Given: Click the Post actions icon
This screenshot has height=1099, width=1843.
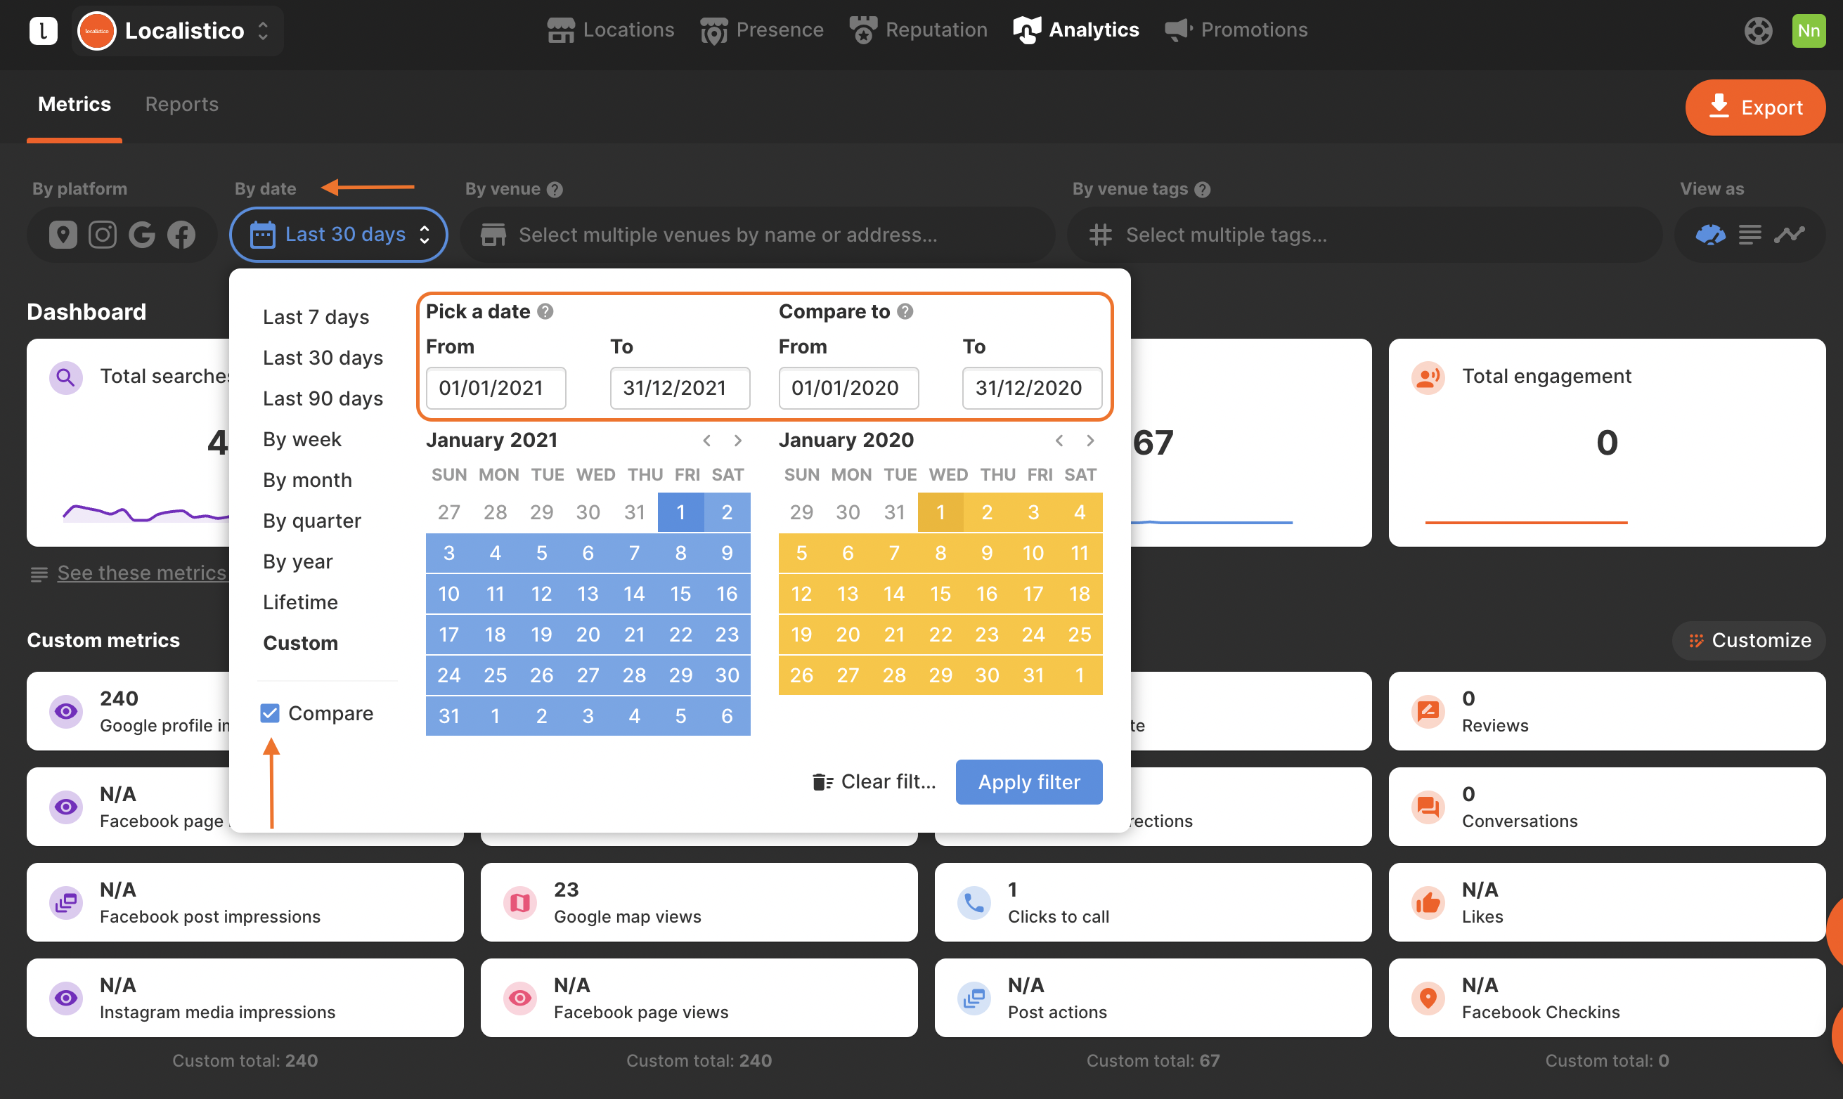Looking at the screenshot, I should click(975, 999).
